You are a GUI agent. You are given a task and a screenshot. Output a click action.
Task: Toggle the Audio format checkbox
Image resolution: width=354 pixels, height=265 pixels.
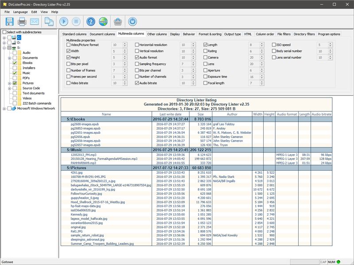point(137,57)
